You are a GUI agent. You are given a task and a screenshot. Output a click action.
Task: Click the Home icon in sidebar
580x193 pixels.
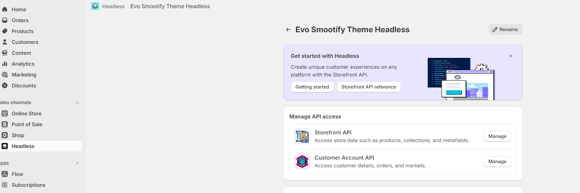[x=5, y=9]
